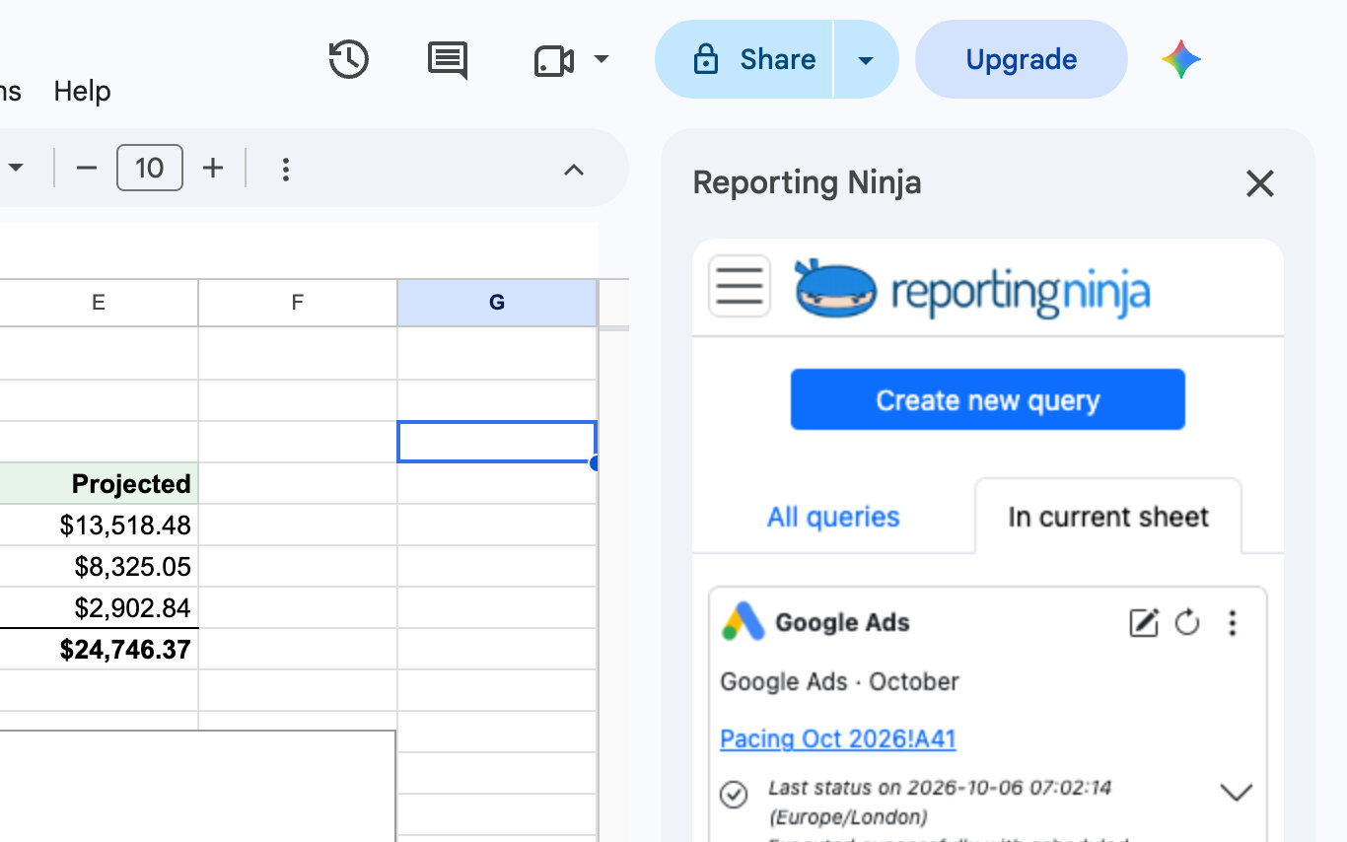Viewport: 1347px width, 842px height.
Task: Open Google Ads query more options
Action: [1233, 623]
